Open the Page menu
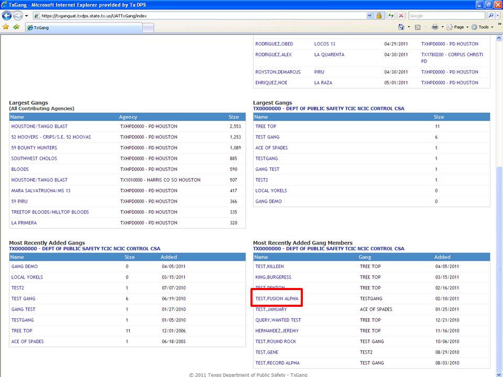Image resolution: width=503 pixels, height=377 pixels. pyautogui.click(x=458, y=27)
